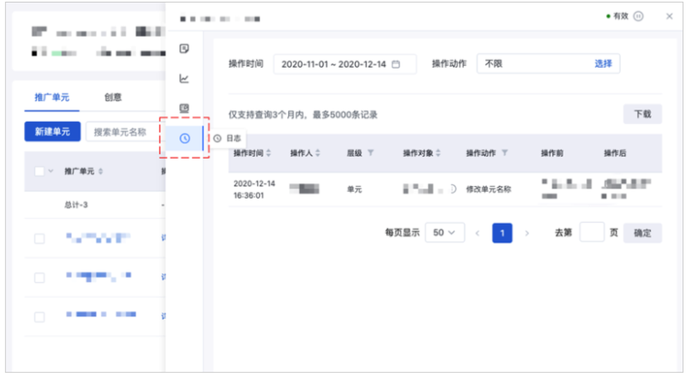Open the top note icon in sidebar

tap(184, 49)
